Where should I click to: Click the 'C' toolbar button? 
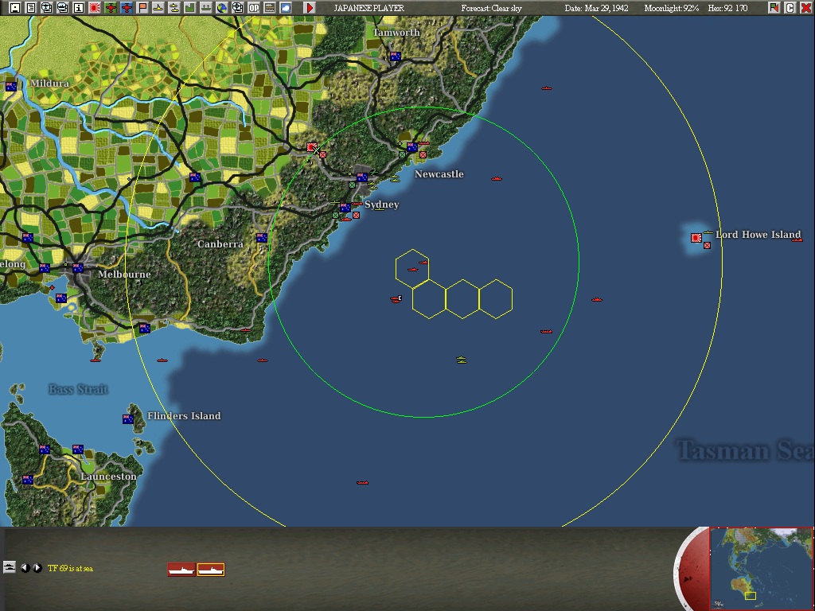click(790, 7)
